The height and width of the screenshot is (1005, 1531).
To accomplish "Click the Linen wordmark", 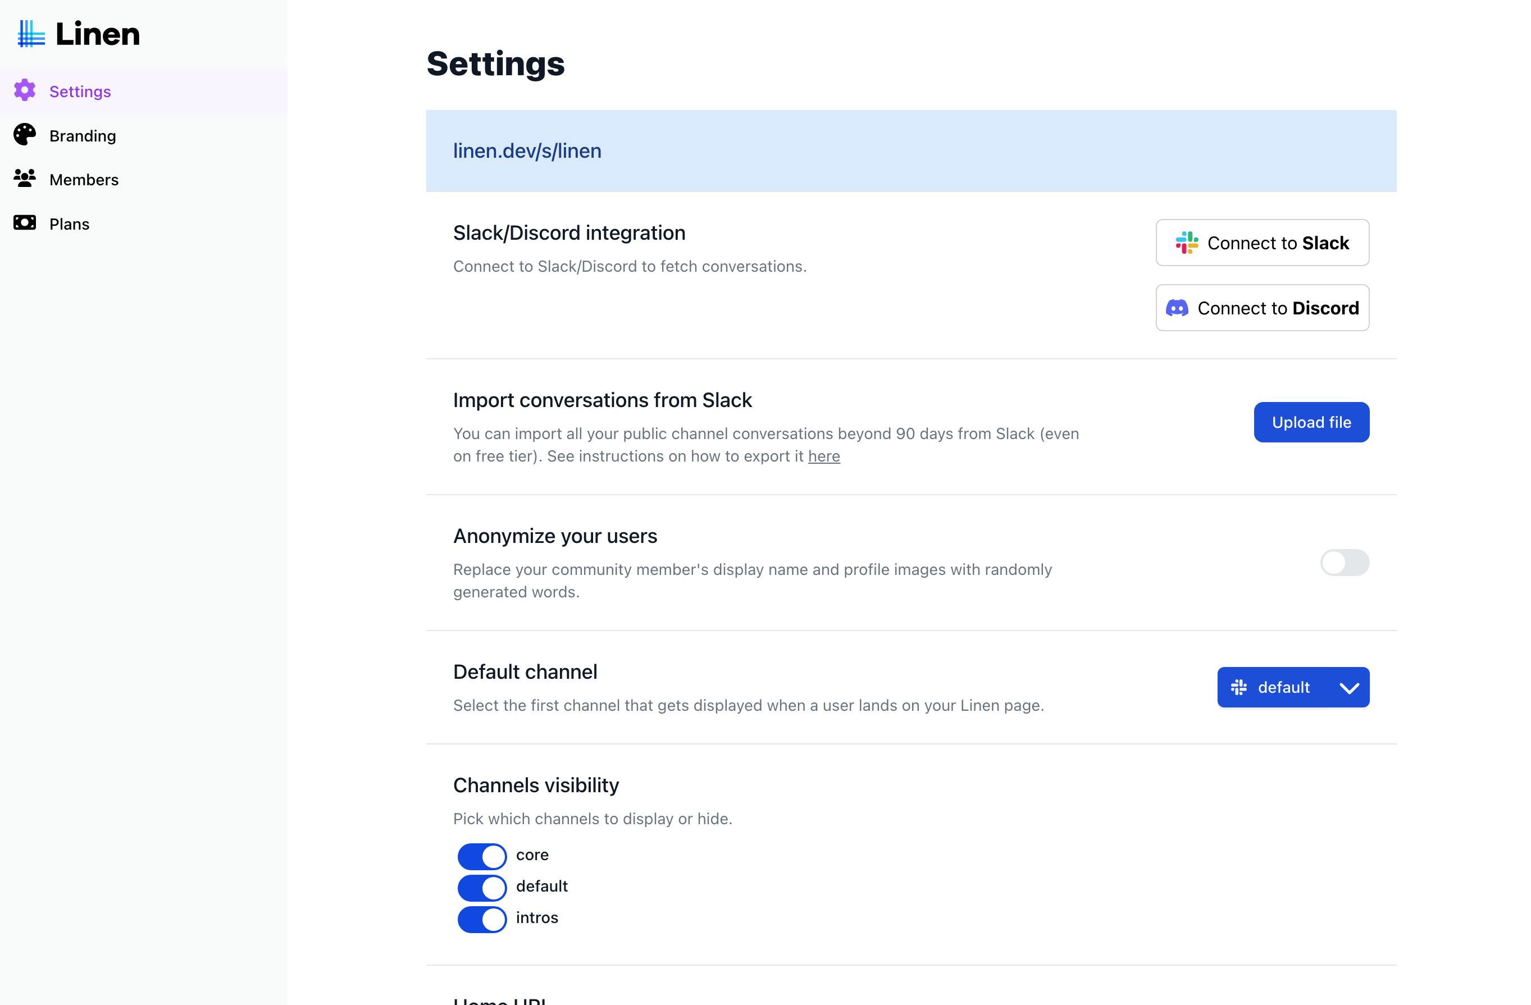I will [x=98, y=34].
